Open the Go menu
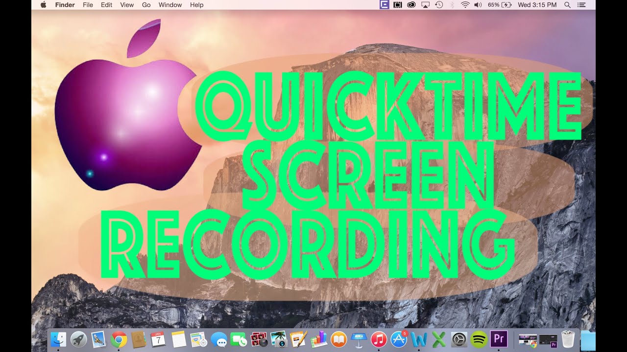The image size is (627, 352). tap(146, 5)
